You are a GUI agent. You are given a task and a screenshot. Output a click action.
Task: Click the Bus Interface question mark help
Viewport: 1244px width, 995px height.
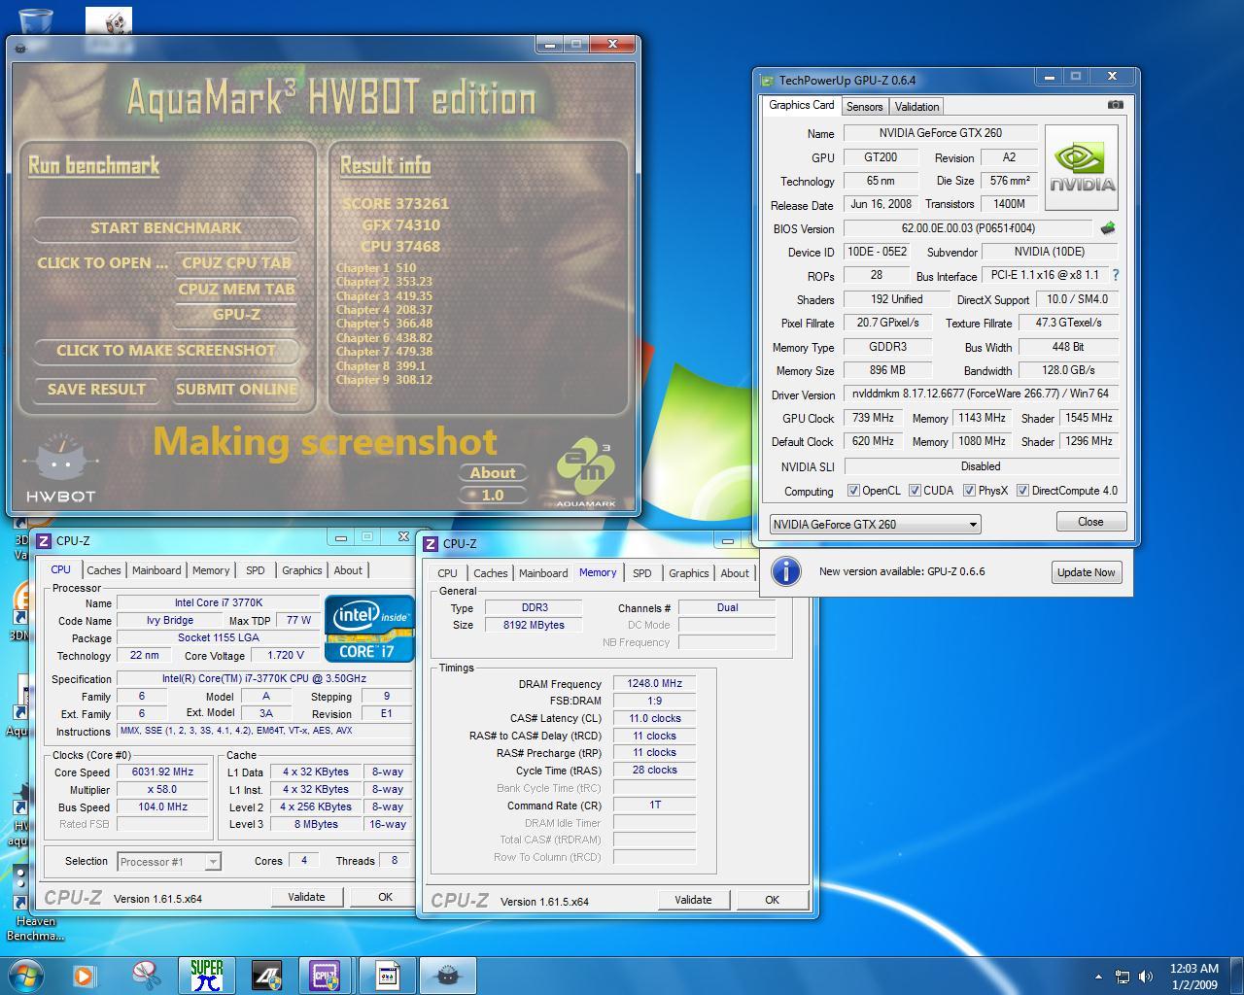[1115, 275]
